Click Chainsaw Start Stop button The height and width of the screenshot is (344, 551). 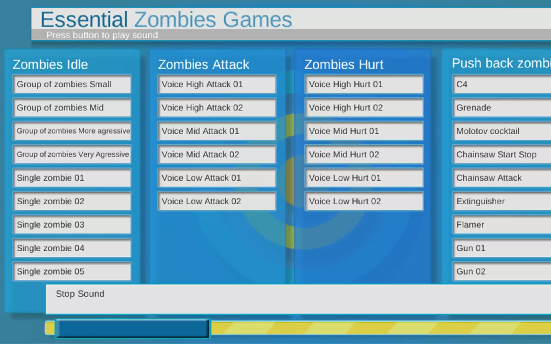[x=502, y=155]
